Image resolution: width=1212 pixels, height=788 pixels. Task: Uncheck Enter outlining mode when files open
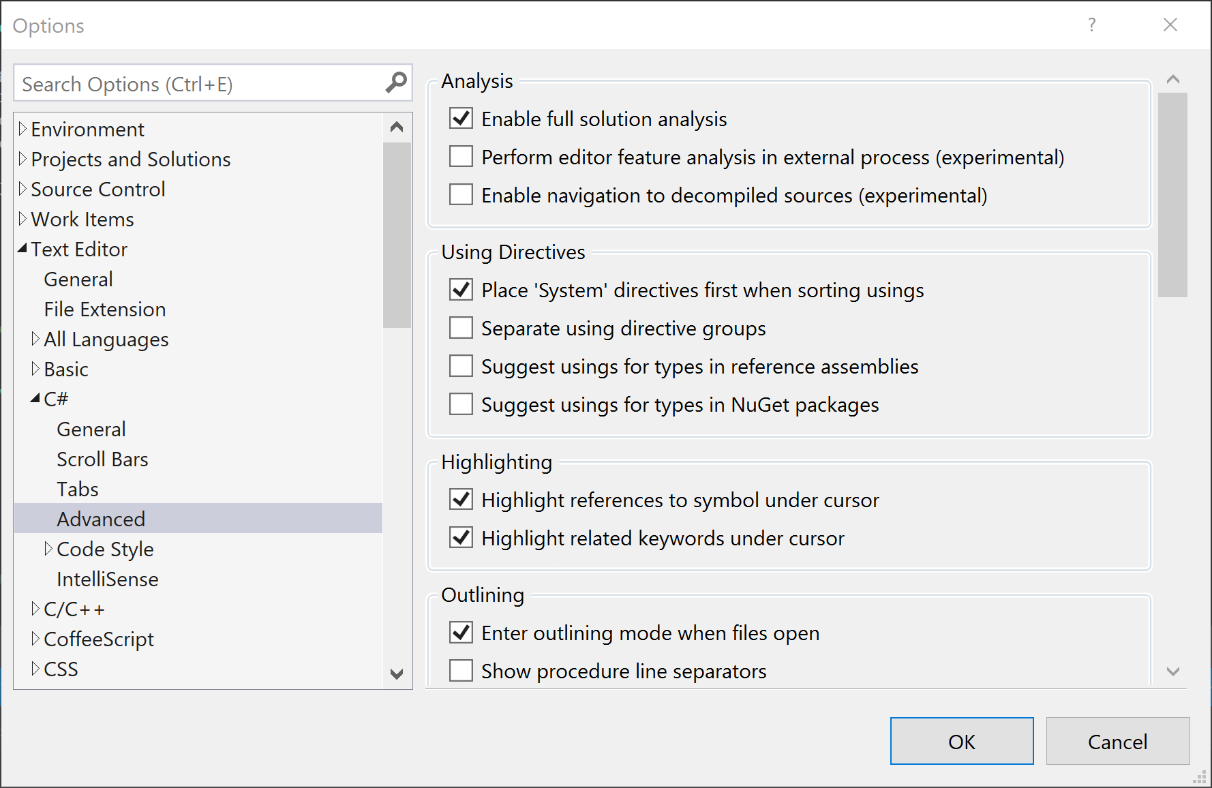461,633
